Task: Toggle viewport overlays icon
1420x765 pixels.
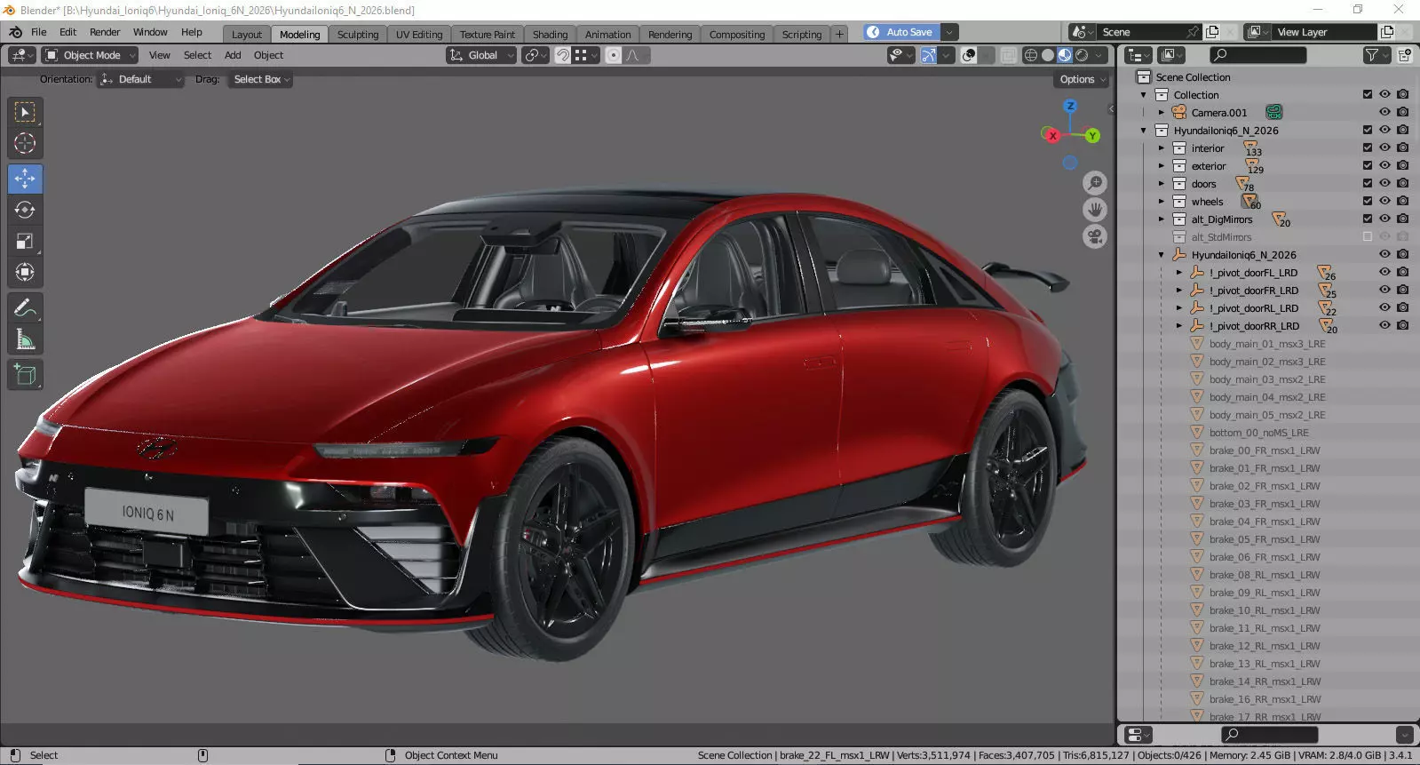Action: point(969,55)
